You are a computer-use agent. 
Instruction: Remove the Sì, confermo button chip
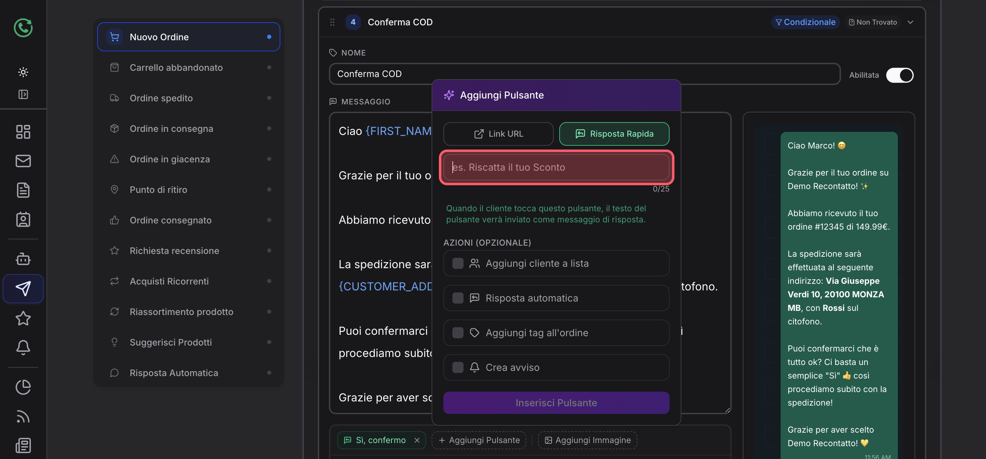pos(417,440)
